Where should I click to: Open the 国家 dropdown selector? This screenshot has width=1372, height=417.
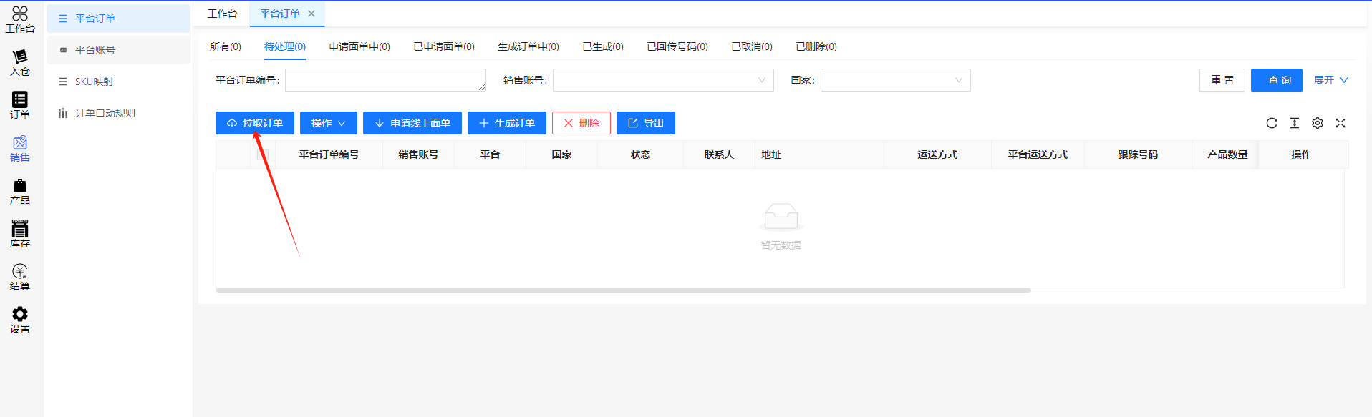pos(895,80)
